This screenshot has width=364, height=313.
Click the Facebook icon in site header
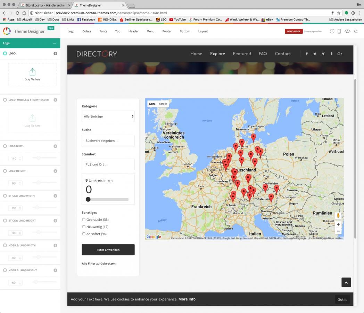(x=307, y=54)
